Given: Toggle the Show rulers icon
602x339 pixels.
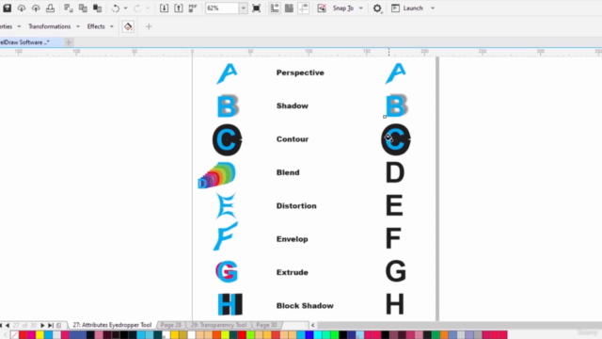Looking at the screenshot, I should [x=275, y=8].
